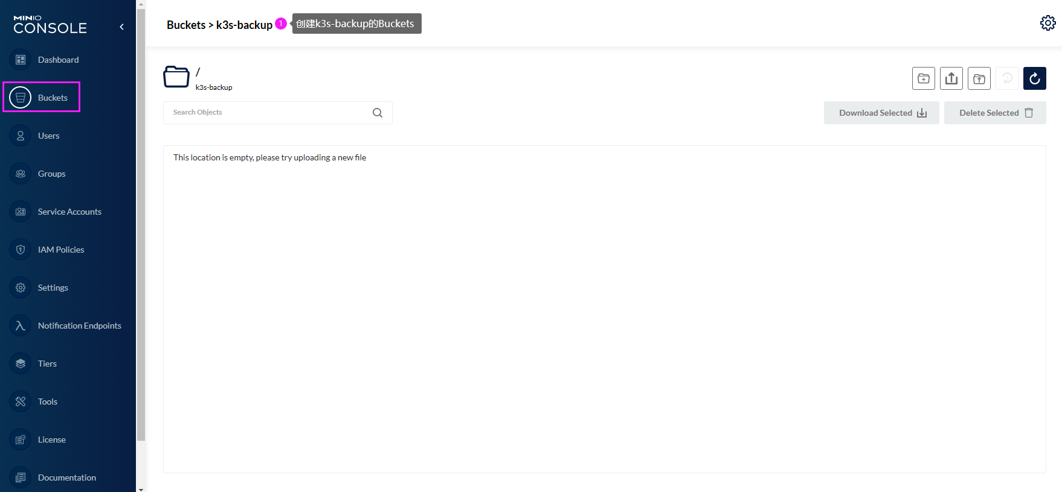Click the sidebar scrollbar up arrow
The height and width of the screenshot is (492, 1062).
[141, 4]
